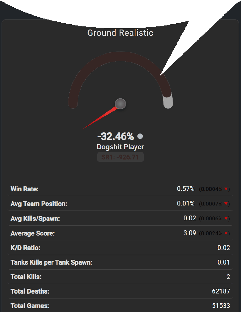Click red down arrow beside Avg Team Position

coord(226,204)
